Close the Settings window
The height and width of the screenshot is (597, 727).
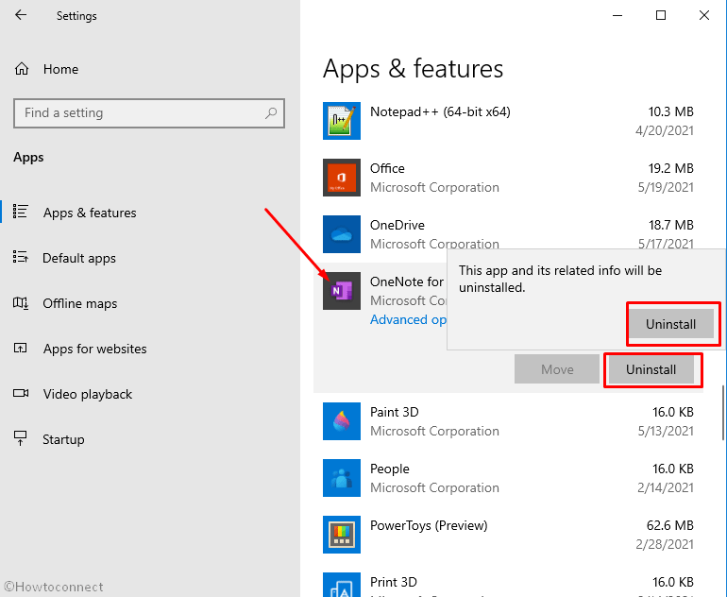703,15
